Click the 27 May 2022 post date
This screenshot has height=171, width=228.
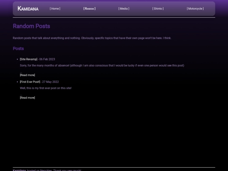point(51,82)
